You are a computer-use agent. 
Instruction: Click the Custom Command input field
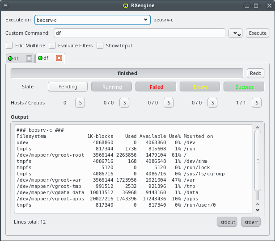pyautogui.click(x=139, y=33)
